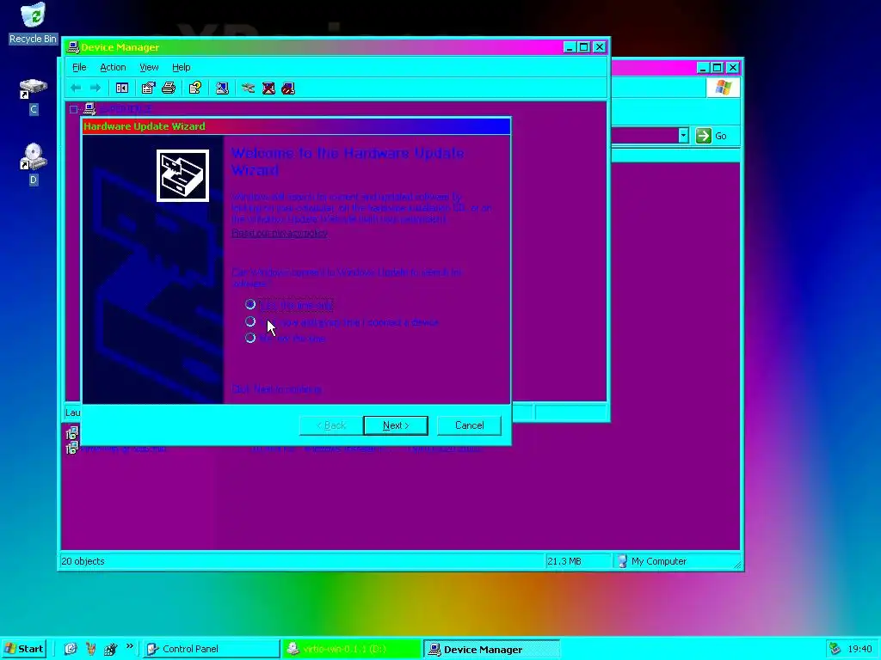Select 'Yes, now and every time' radio button
Image resolution: width=881 pixels, height=660 pixels.
[x=250, y=321]
